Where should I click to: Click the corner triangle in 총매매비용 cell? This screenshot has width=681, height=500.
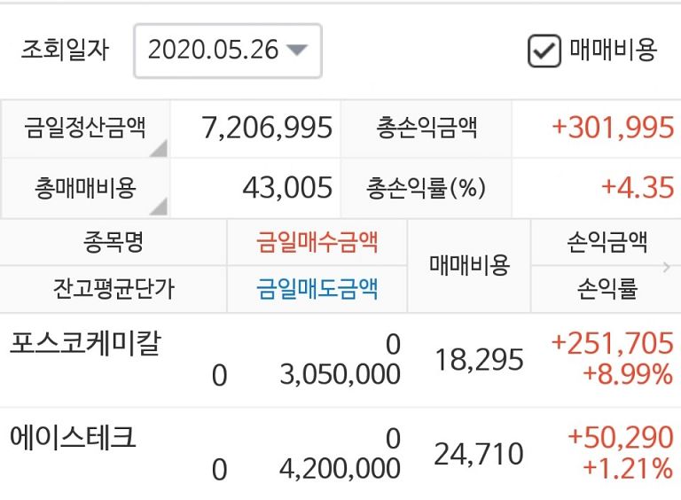(158, 207)
